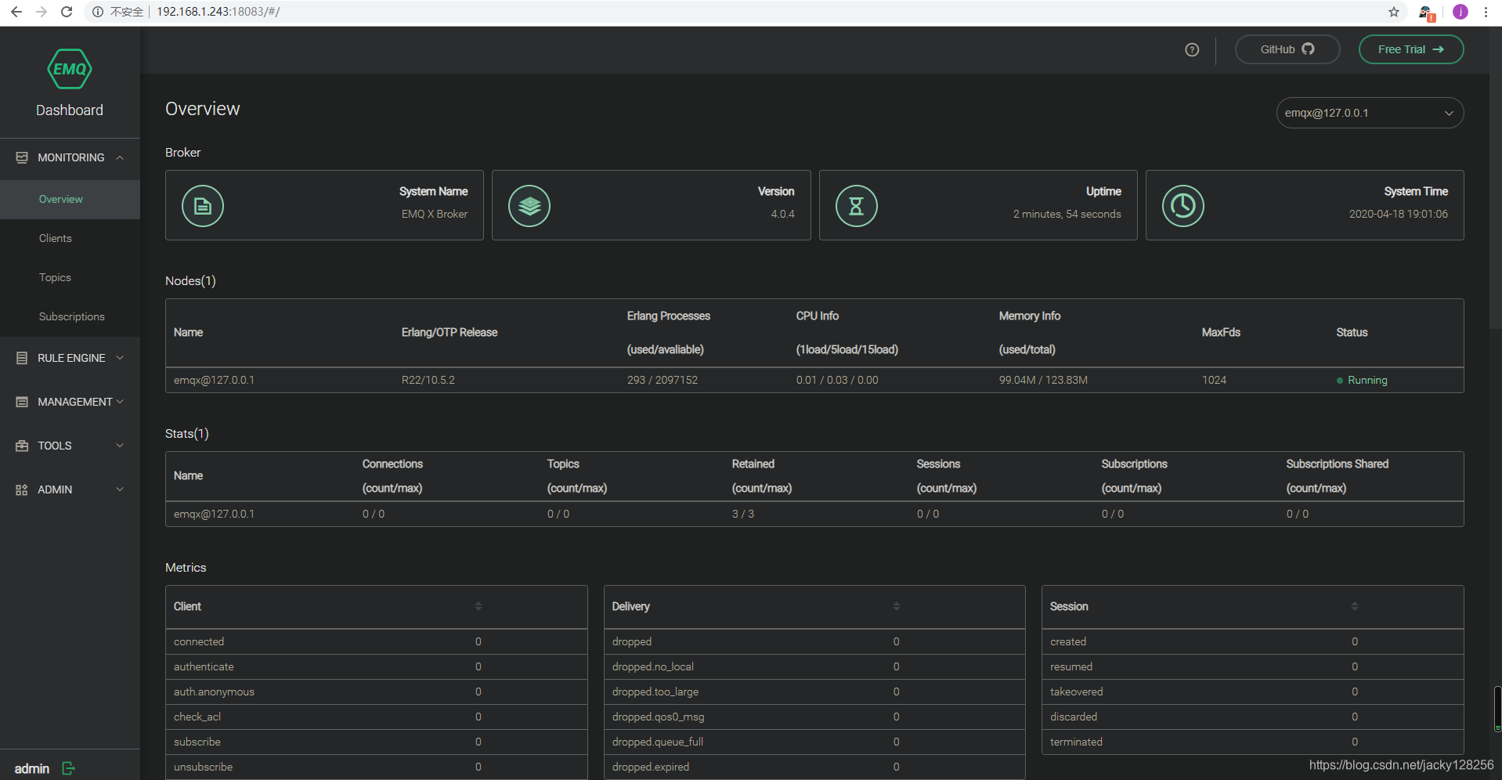The height and width of the screenshot is (780, 1502).
Task: Open the emqx@127.0.0.1 node dropdown
Action: click(x=1370, y=113)
